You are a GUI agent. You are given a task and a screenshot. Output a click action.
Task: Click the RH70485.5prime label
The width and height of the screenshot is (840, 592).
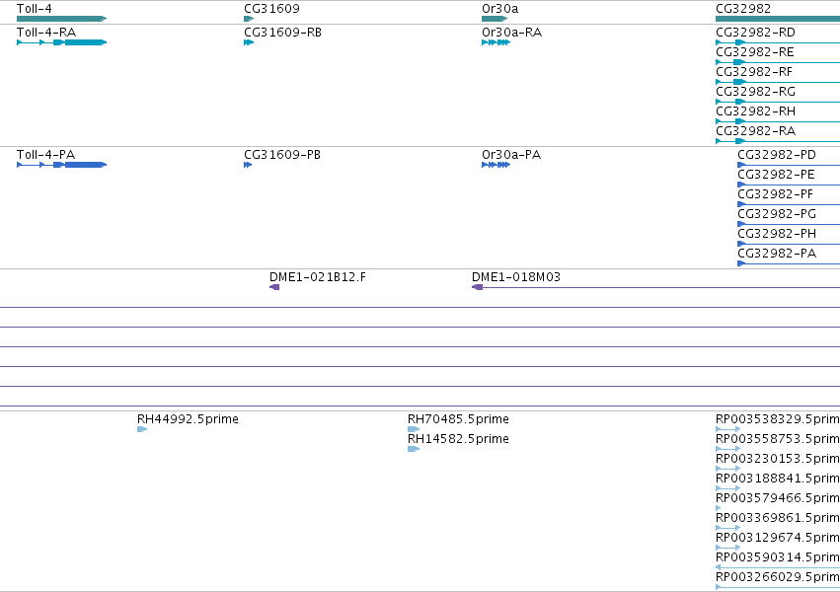click(458, 419)
